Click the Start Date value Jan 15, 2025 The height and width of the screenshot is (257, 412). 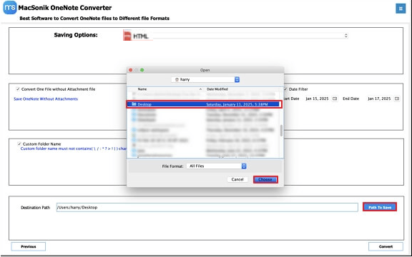tap(317, 99)
